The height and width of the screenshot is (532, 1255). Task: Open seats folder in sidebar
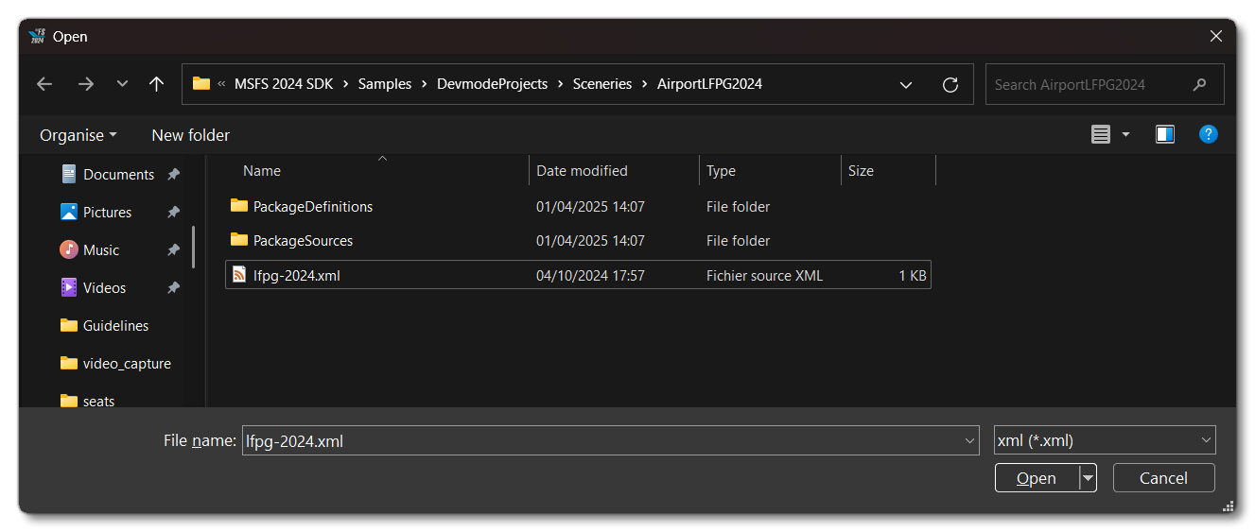98,401
